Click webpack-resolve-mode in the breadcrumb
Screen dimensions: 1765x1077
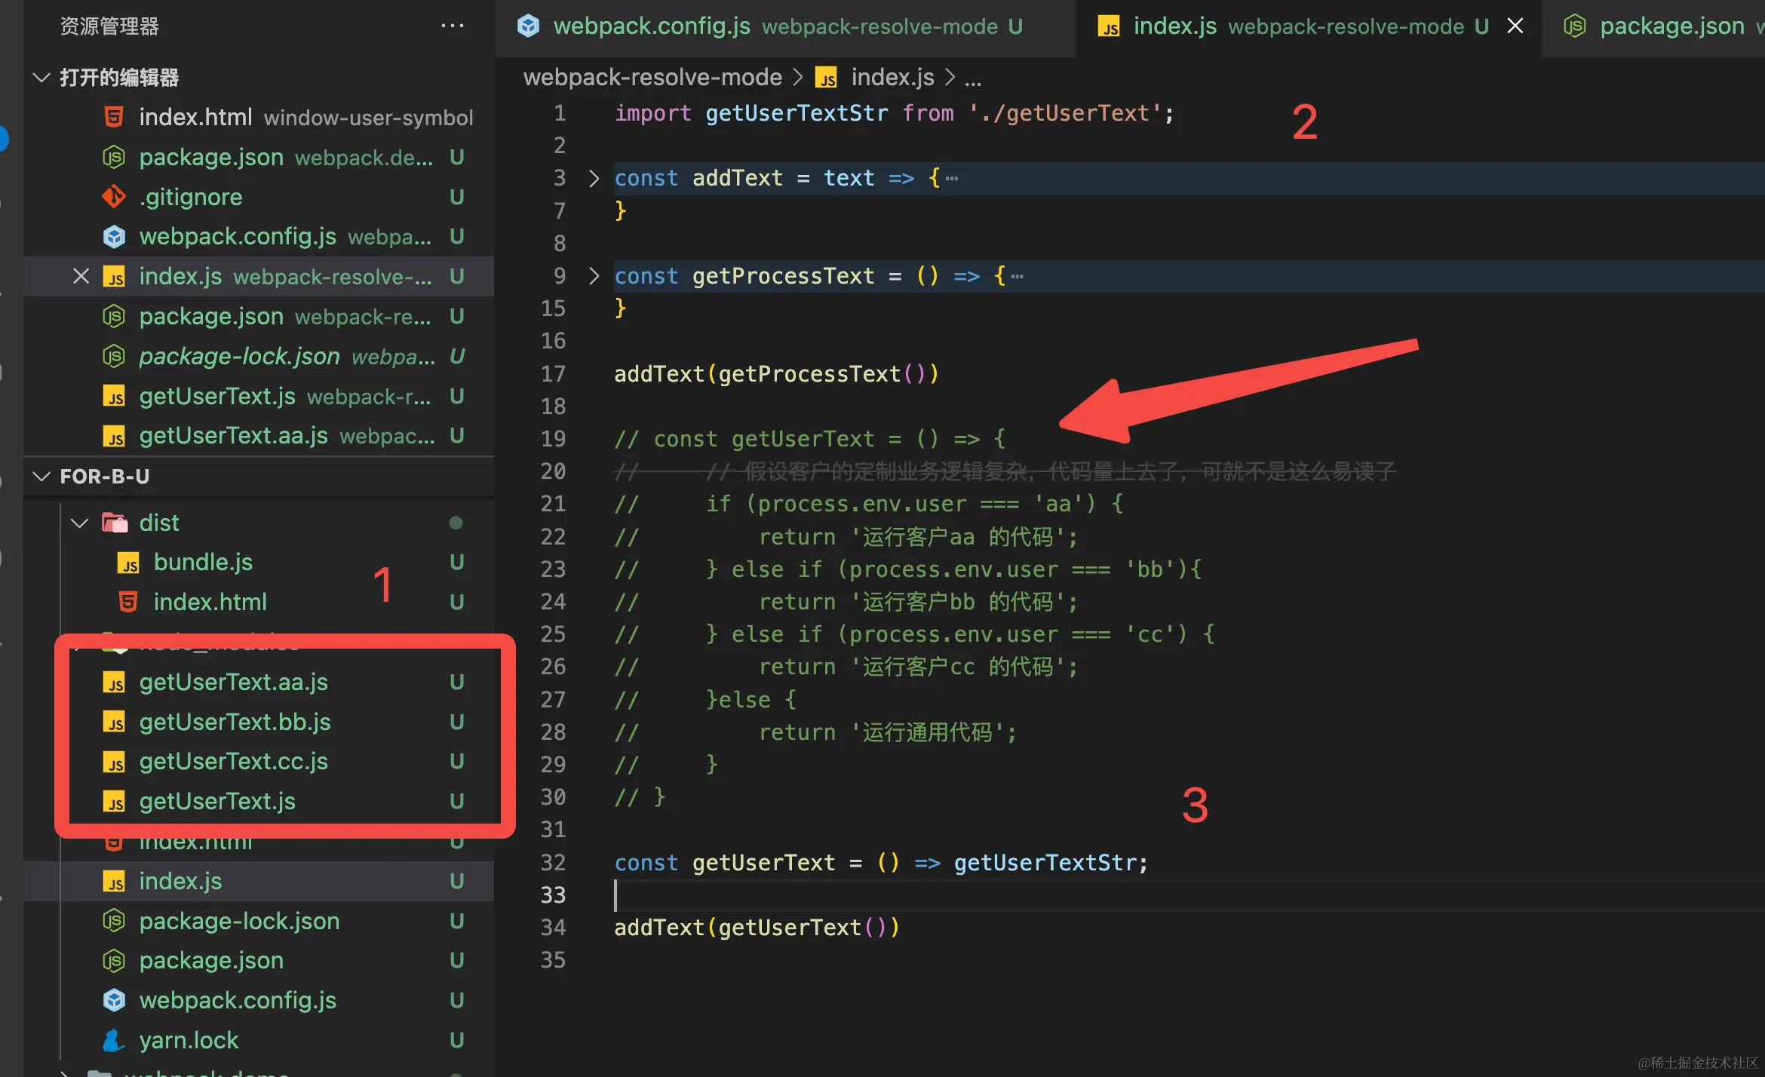tap(652, 77)
